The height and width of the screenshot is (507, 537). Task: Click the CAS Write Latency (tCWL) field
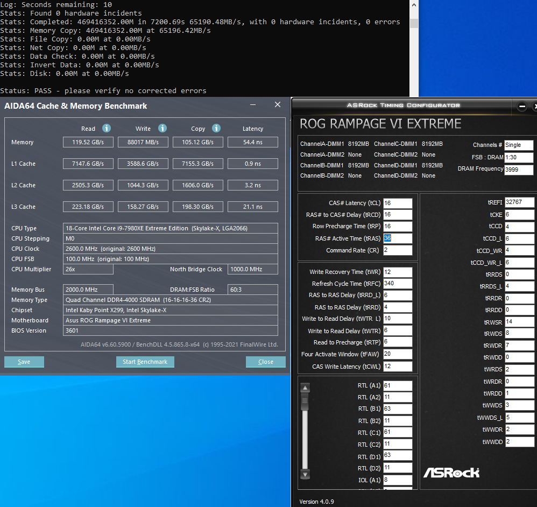(x=398, y=367)
